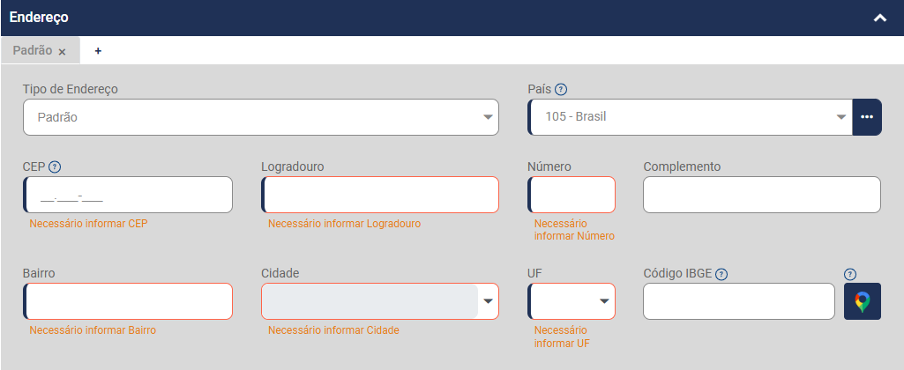
Task: Click the Código IBGE help icon
Action: tap(721, 274)
